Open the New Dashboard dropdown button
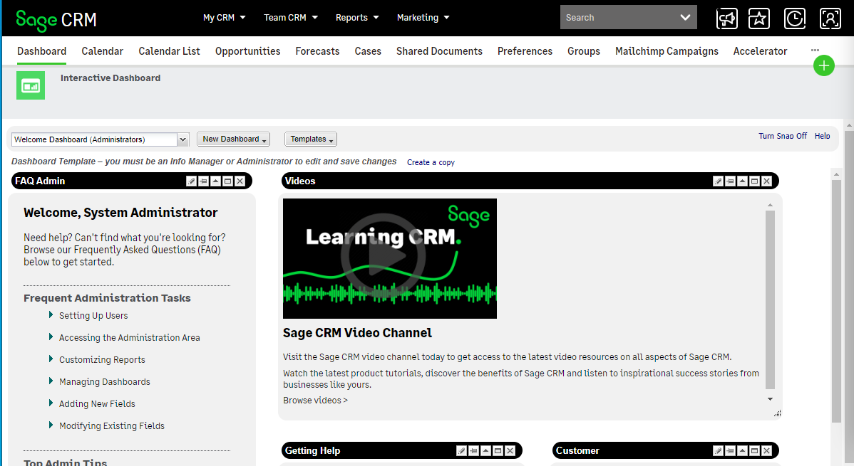This screenshot has width=854, height=466. tap(233, 139)
